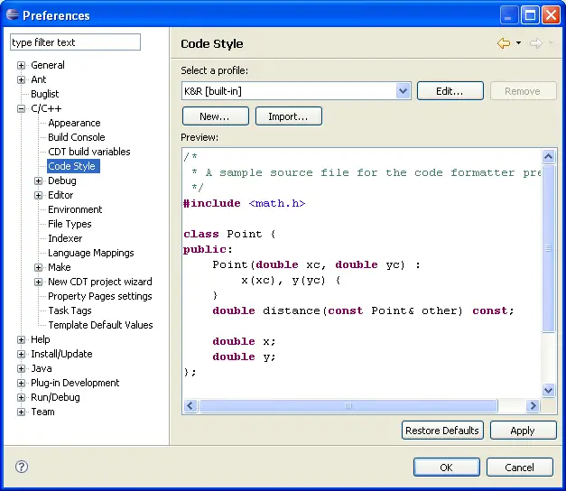Click Restore Defaults button
This screenshot has height=491, width=566.
(x=442, y=431)
